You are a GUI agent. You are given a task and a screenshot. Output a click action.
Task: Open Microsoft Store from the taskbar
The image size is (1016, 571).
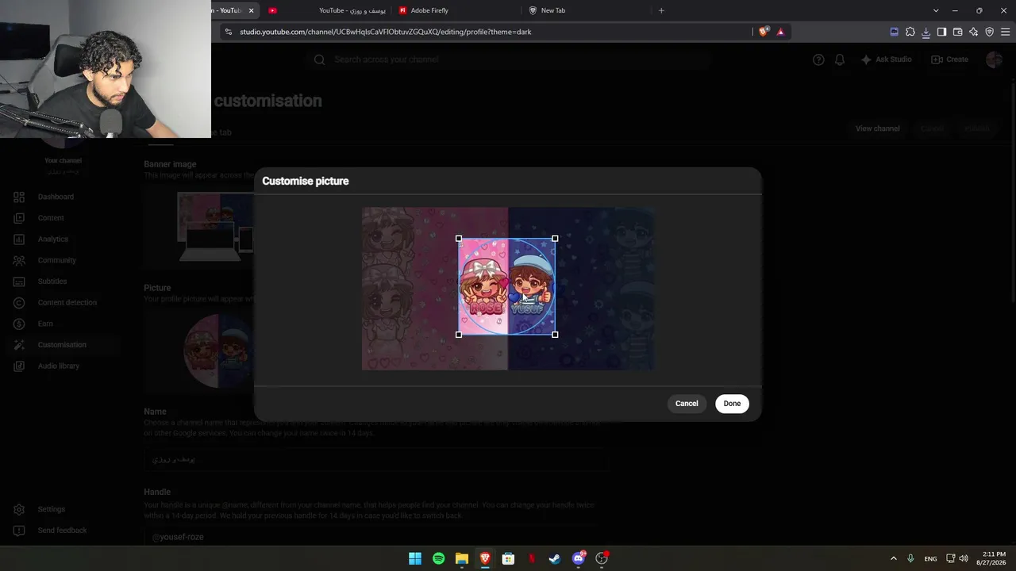[508, 558]
